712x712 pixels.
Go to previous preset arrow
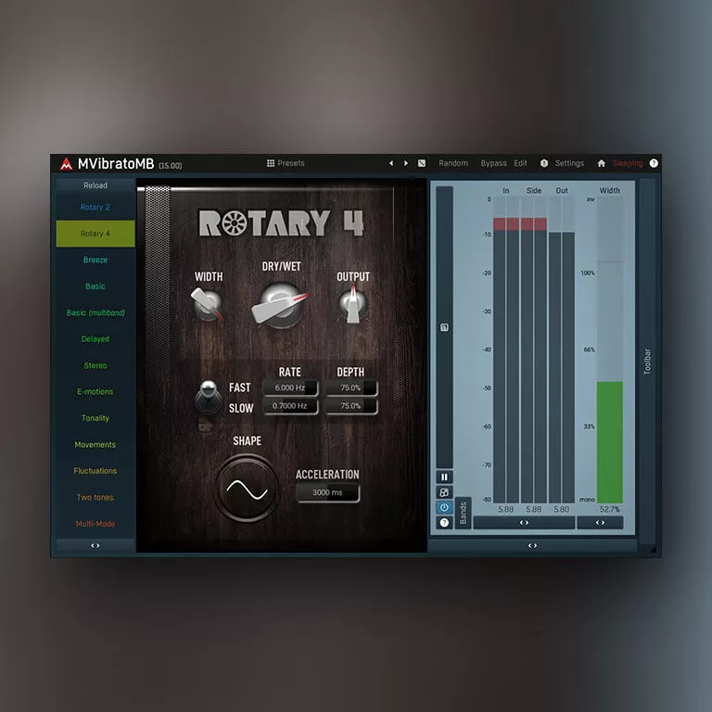click(x=391, y=163)
